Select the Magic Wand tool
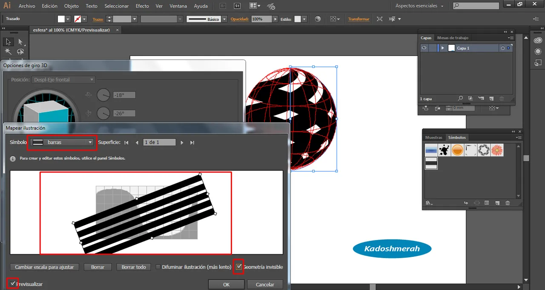 coord(8,51)
